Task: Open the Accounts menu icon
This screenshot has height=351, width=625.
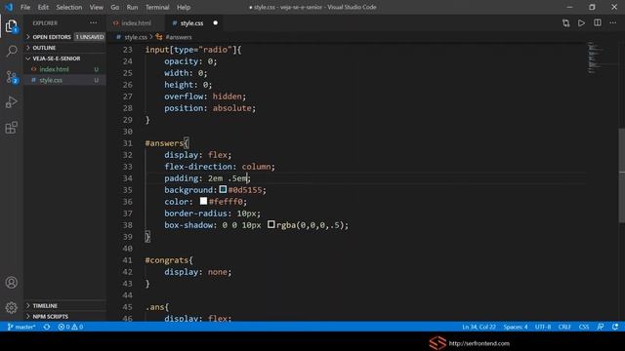Action: point(11,283)
